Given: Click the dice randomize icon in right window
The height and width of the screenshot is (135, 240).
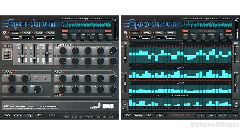Looking at the screenshot, I should pos(125,33).
